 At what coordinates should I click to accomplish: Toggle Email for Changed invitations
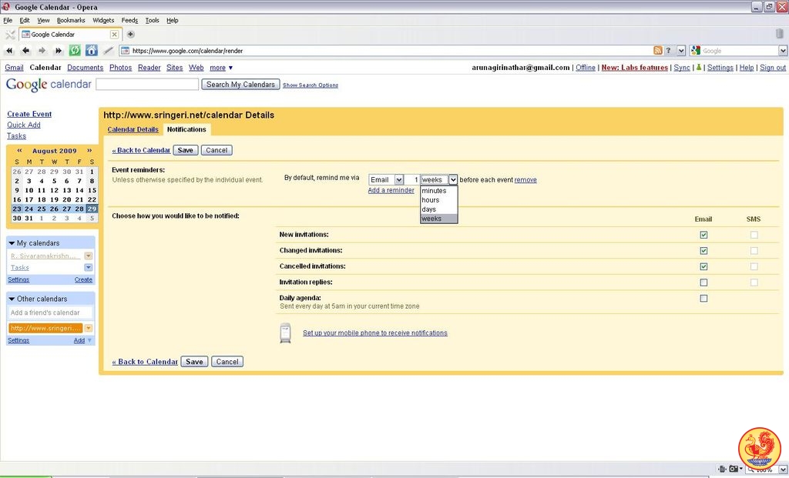tap(703, 251)
